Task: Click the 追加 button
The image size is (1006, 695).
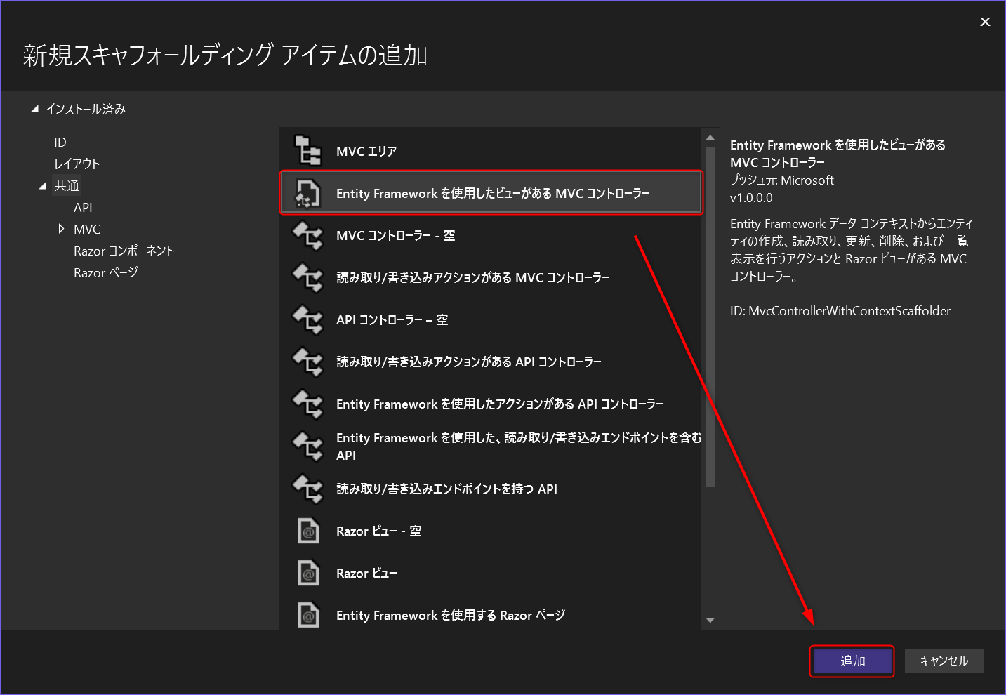Action: point(852,661)
